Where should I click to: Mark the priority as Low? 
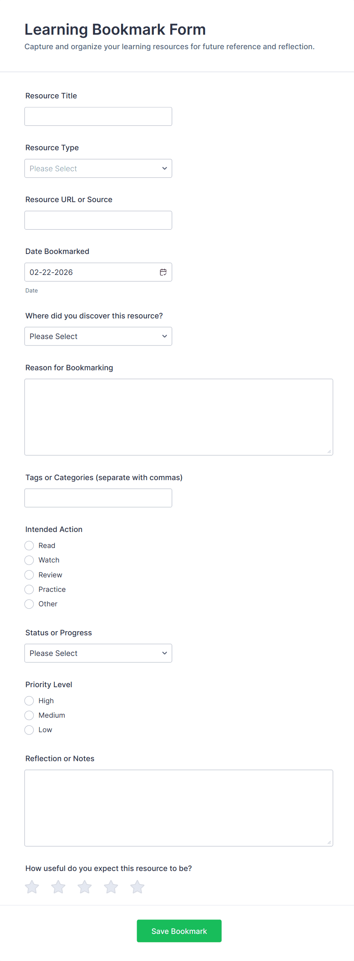[29, 730]
